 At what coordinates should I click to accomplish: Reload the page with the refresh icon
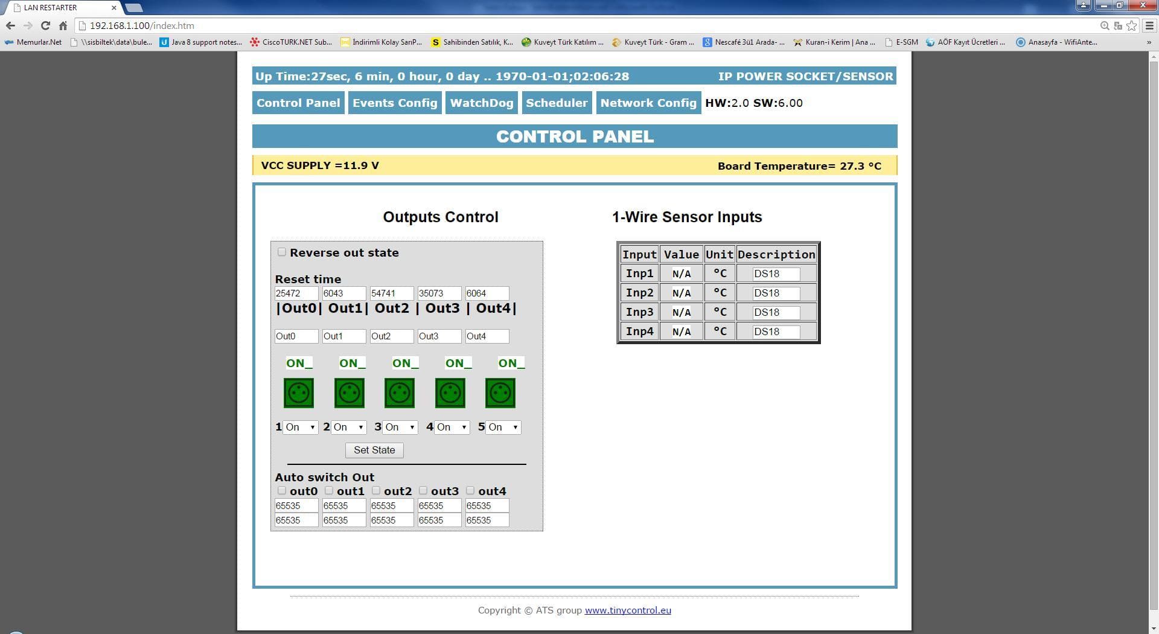coord(45,25)
